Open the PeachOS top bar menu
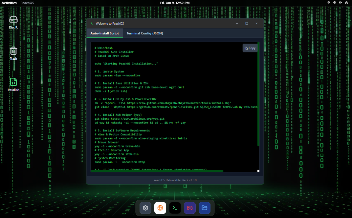 click(x=27, y=3)
